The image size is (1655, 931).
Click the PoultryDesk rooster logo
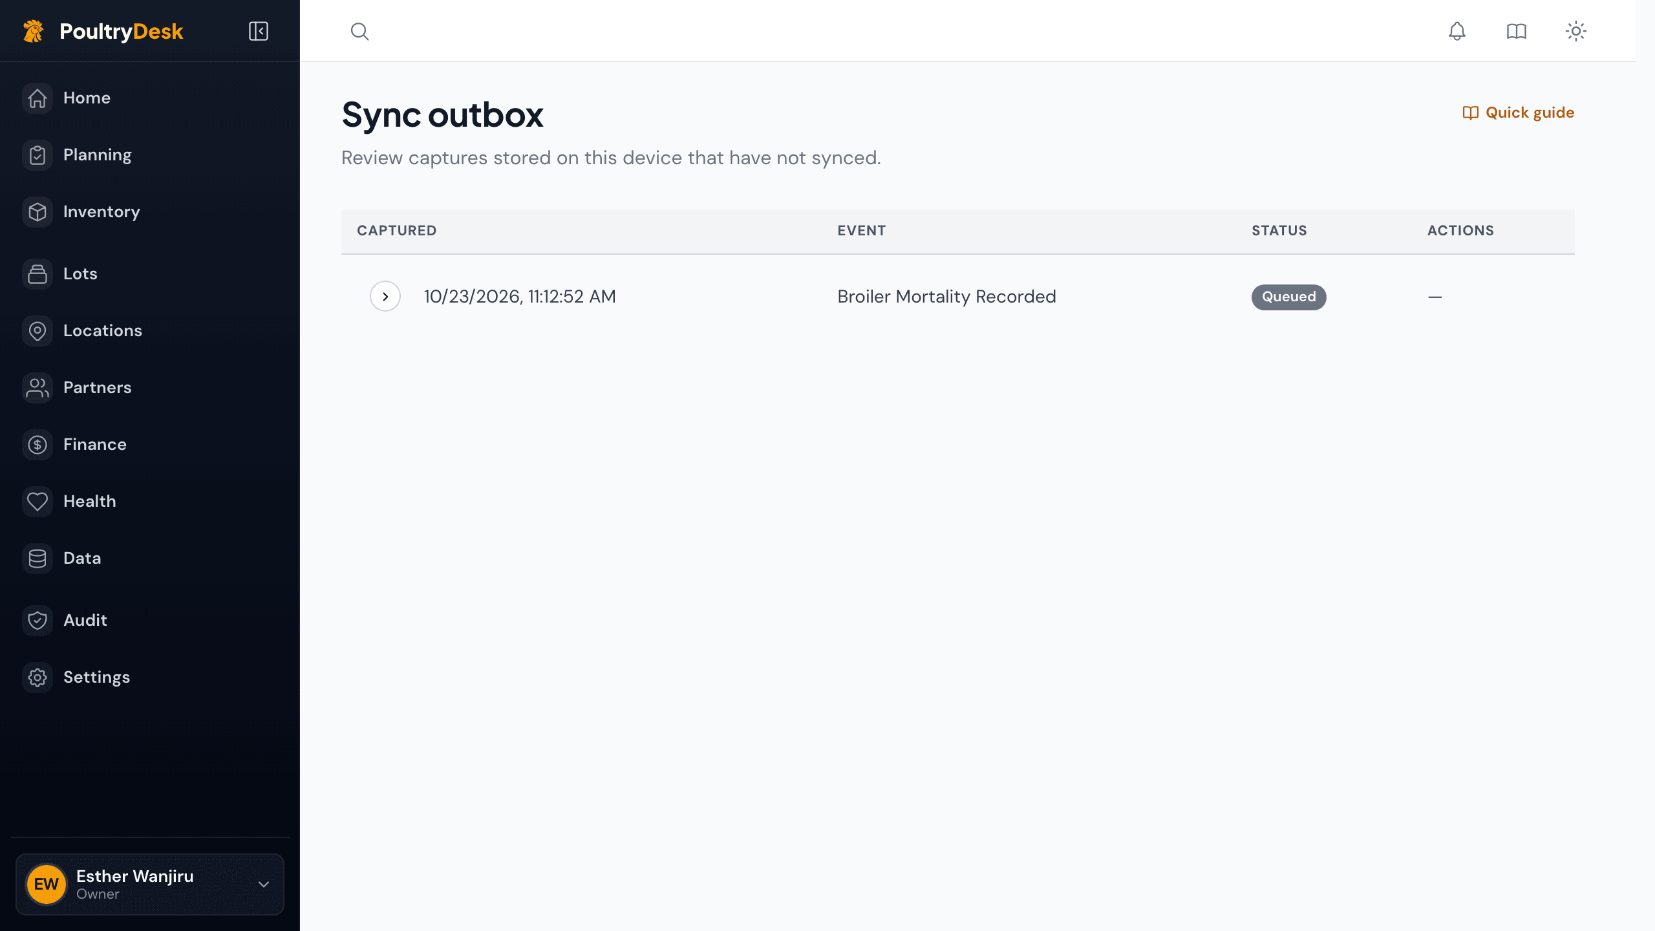coord(34,31)
